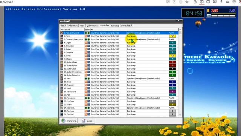Click the star icon in top toolbar
241x136 pixels.
point(187,2)
